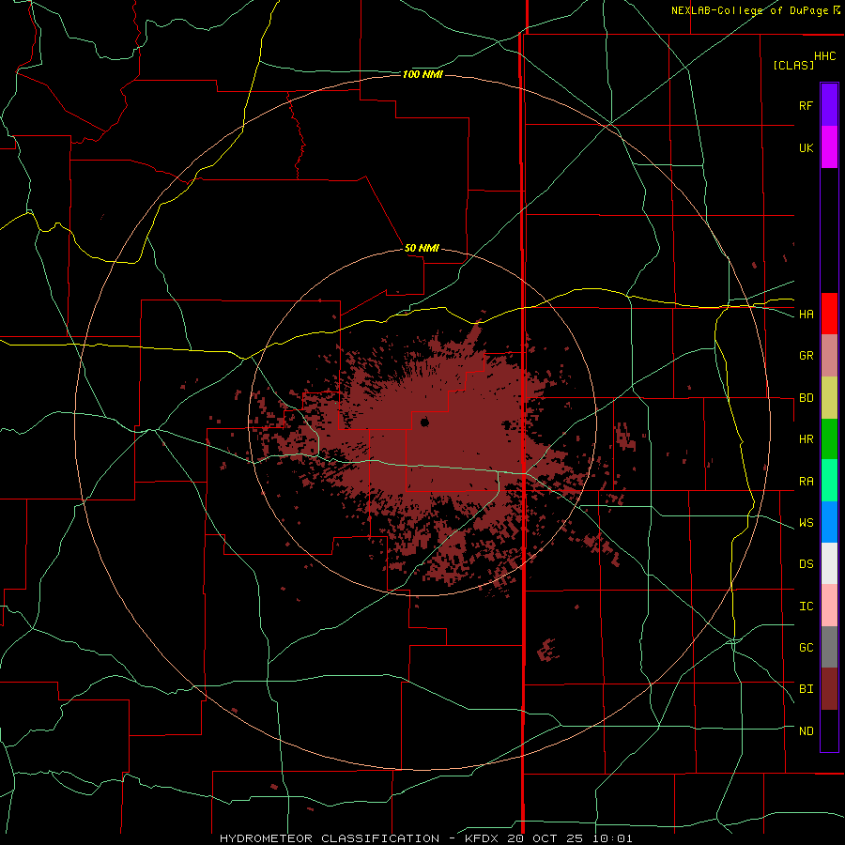Screen dimensions: 845x845
Task: Click the ND legend label
Action: coord(806,731)
